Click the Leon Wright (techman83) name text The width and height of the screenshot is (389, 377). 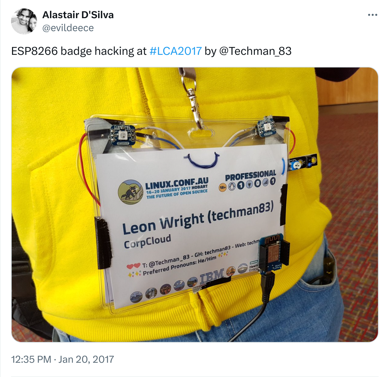click(x=198, y=218)
